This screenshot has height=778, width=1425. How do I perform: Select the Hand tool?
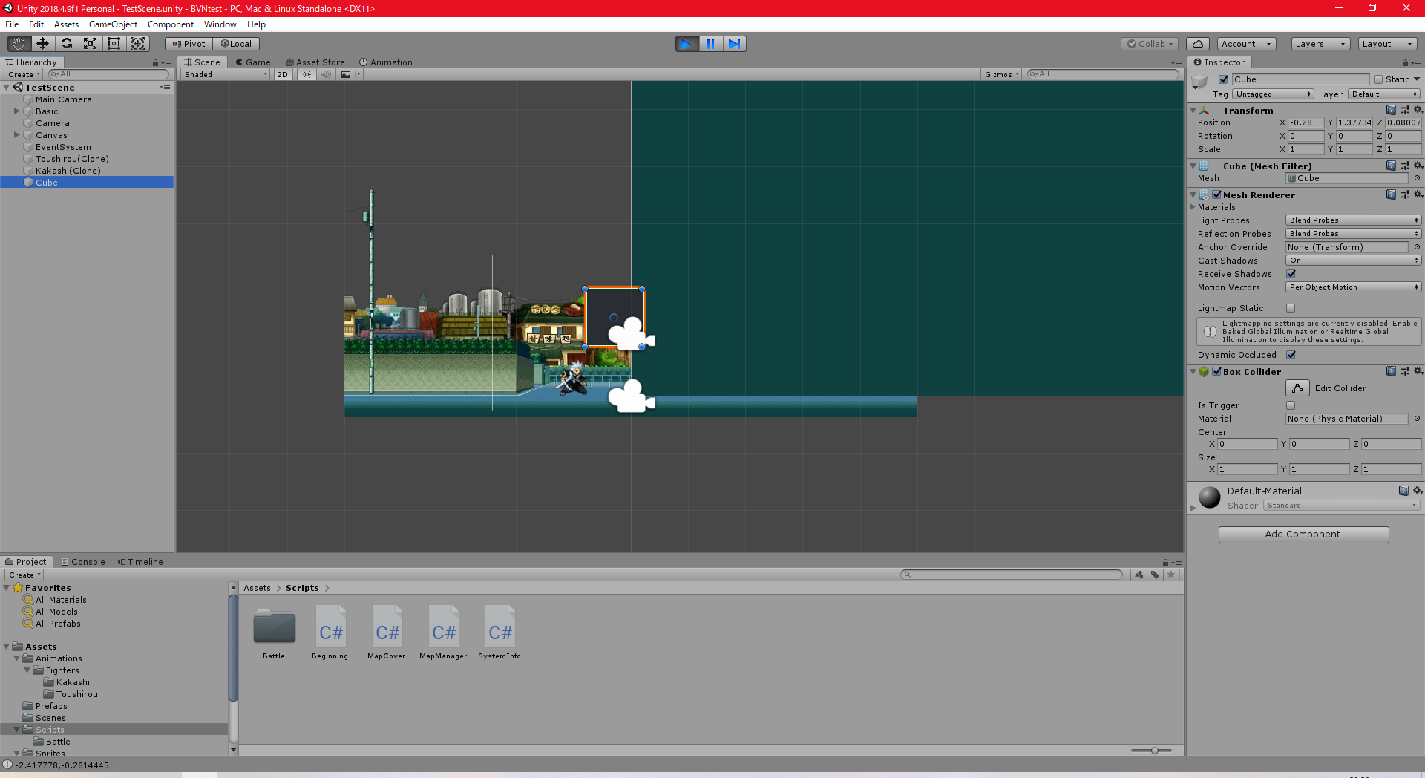[x=19, y=44]
